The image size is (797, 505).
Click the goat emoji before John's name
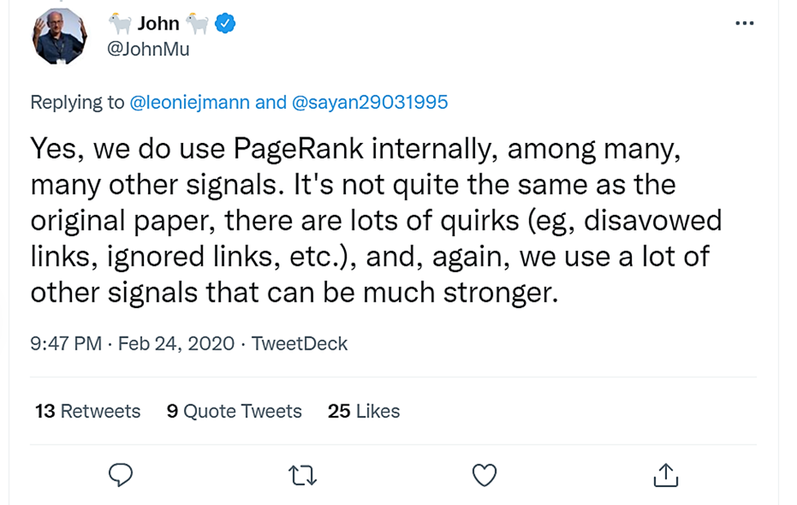point(120,24)
